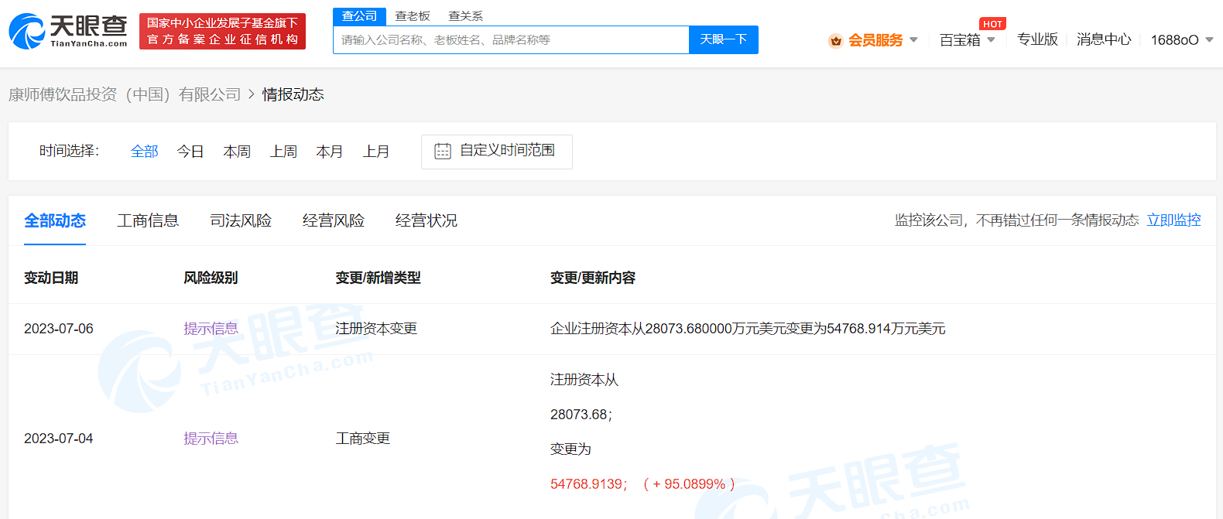The width and height of the screenshot is (1223, 519).
Task: Click 情报动态 in the breadcrumb
Action: (293, 94)
